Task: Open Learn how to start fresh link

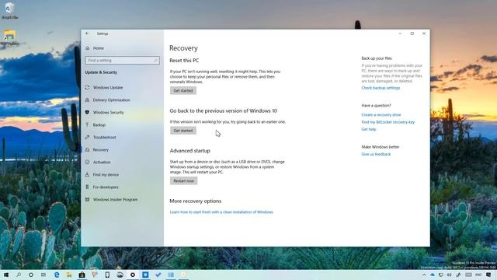Action: coord(221,212)
